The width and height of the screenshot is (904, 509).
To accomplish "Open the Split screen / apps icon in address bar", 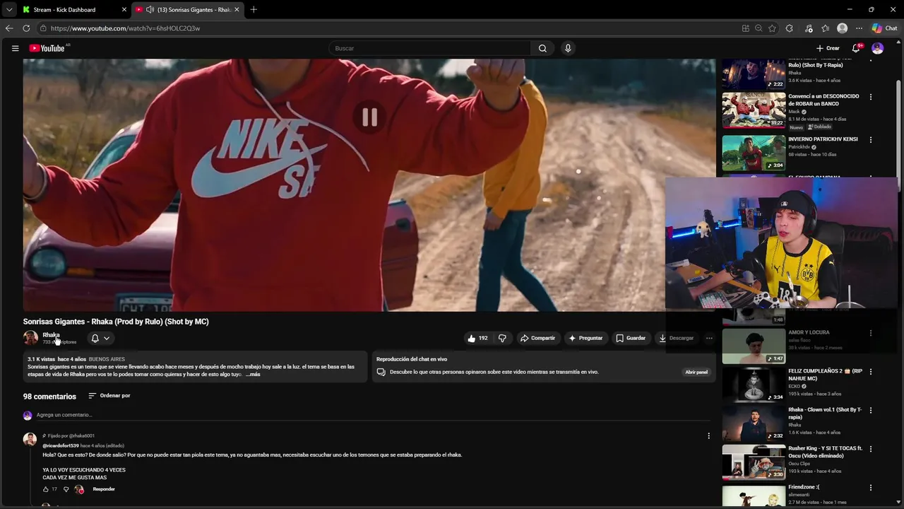I will 745,28.
